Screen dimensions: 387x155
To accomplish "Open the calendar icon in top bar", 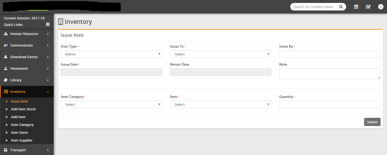I will pos(356,7).
